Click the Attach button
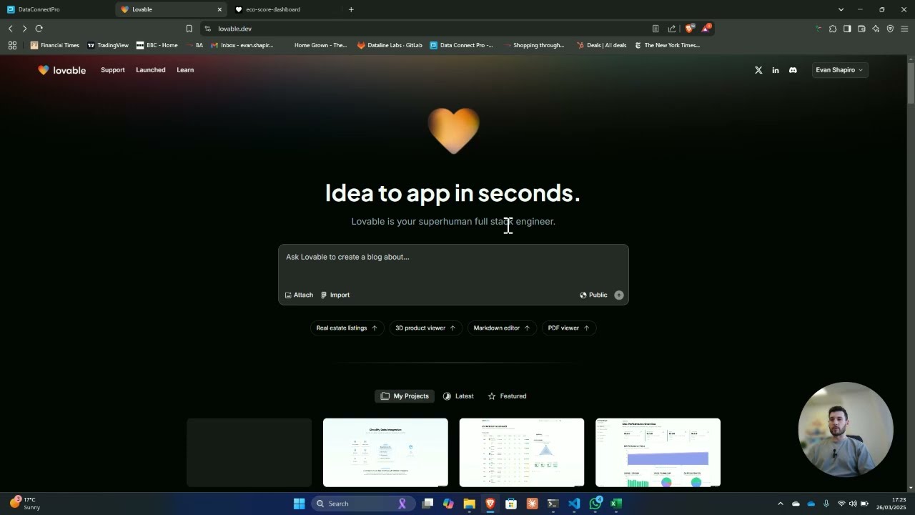Viewport: 915px width, 515px height. [299, 295]
